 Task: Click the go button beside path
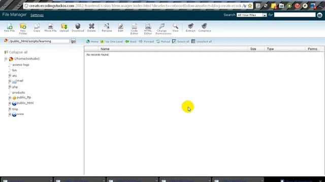[x=73, y=41]
